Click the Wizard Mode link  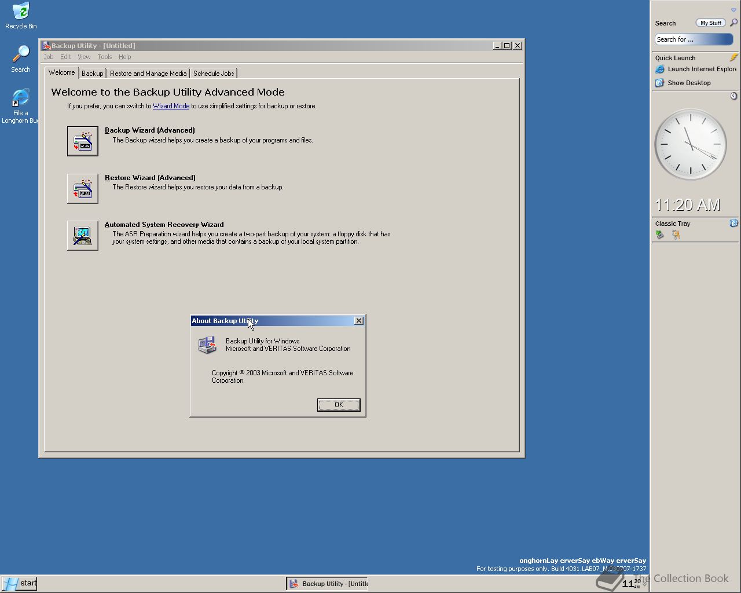[x=171, y=106]
